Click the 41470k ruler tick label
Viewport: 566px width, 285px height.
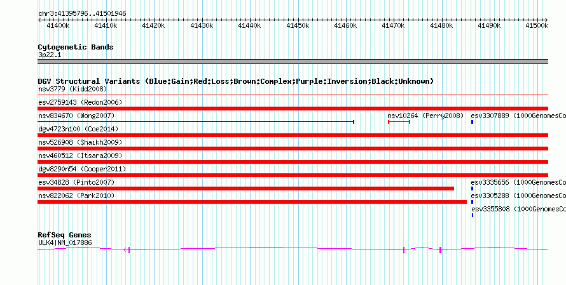click(394, 25)
